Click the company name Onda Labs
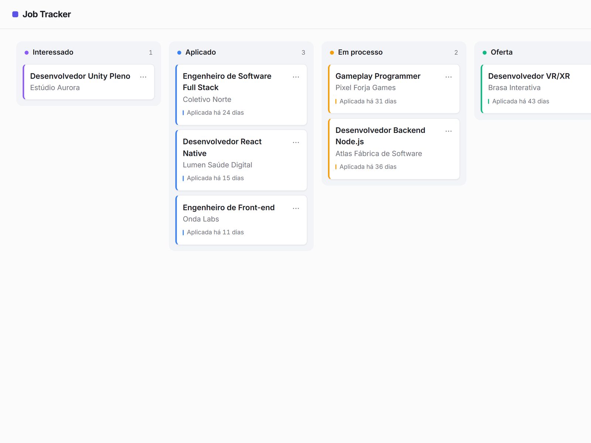 [x=201, y=219]
